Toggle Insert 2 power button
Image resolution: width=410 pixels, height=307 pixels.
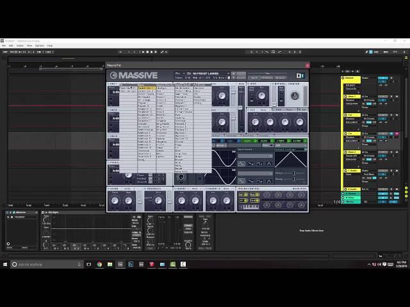[206, 189]
